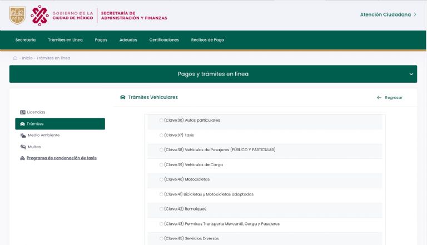Select the Taxis radio option

[x=161, y=135]
